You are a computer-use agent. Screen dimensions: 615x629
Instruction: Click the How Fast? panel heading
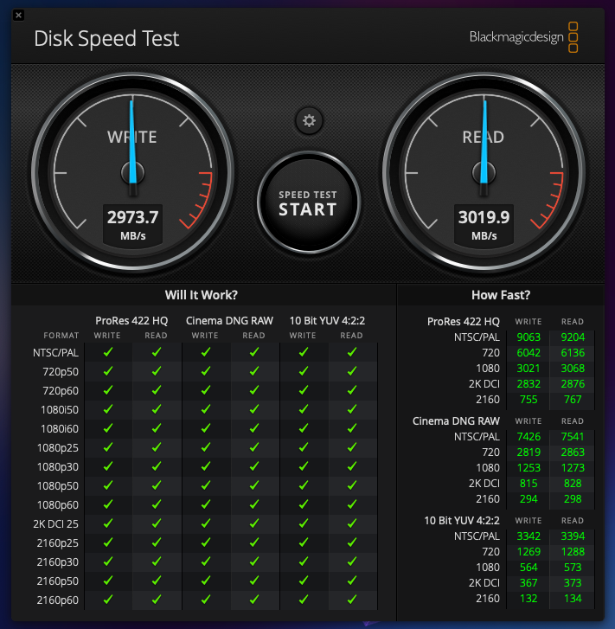(501, 295)
